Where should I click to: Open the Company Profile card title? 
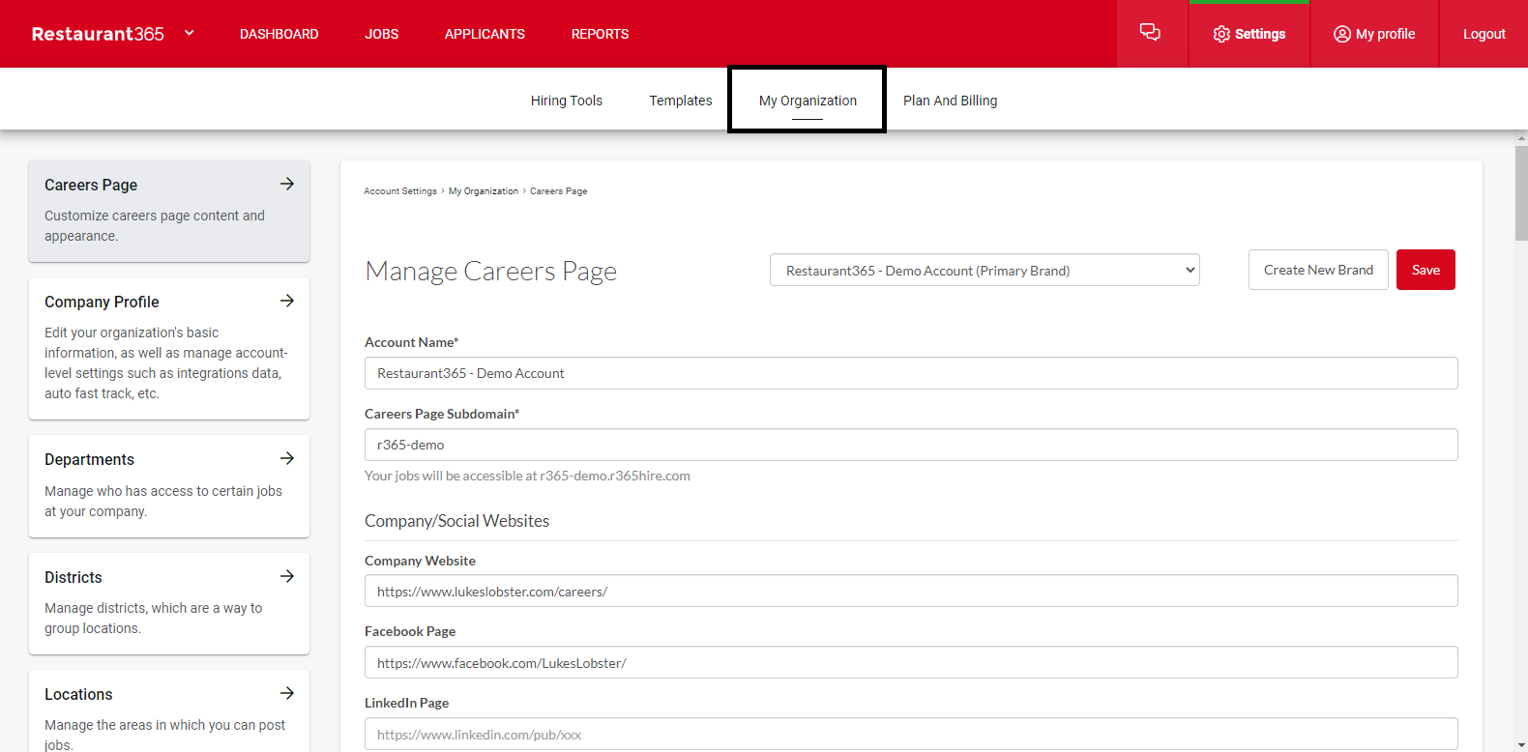click(x=102, y=302)
